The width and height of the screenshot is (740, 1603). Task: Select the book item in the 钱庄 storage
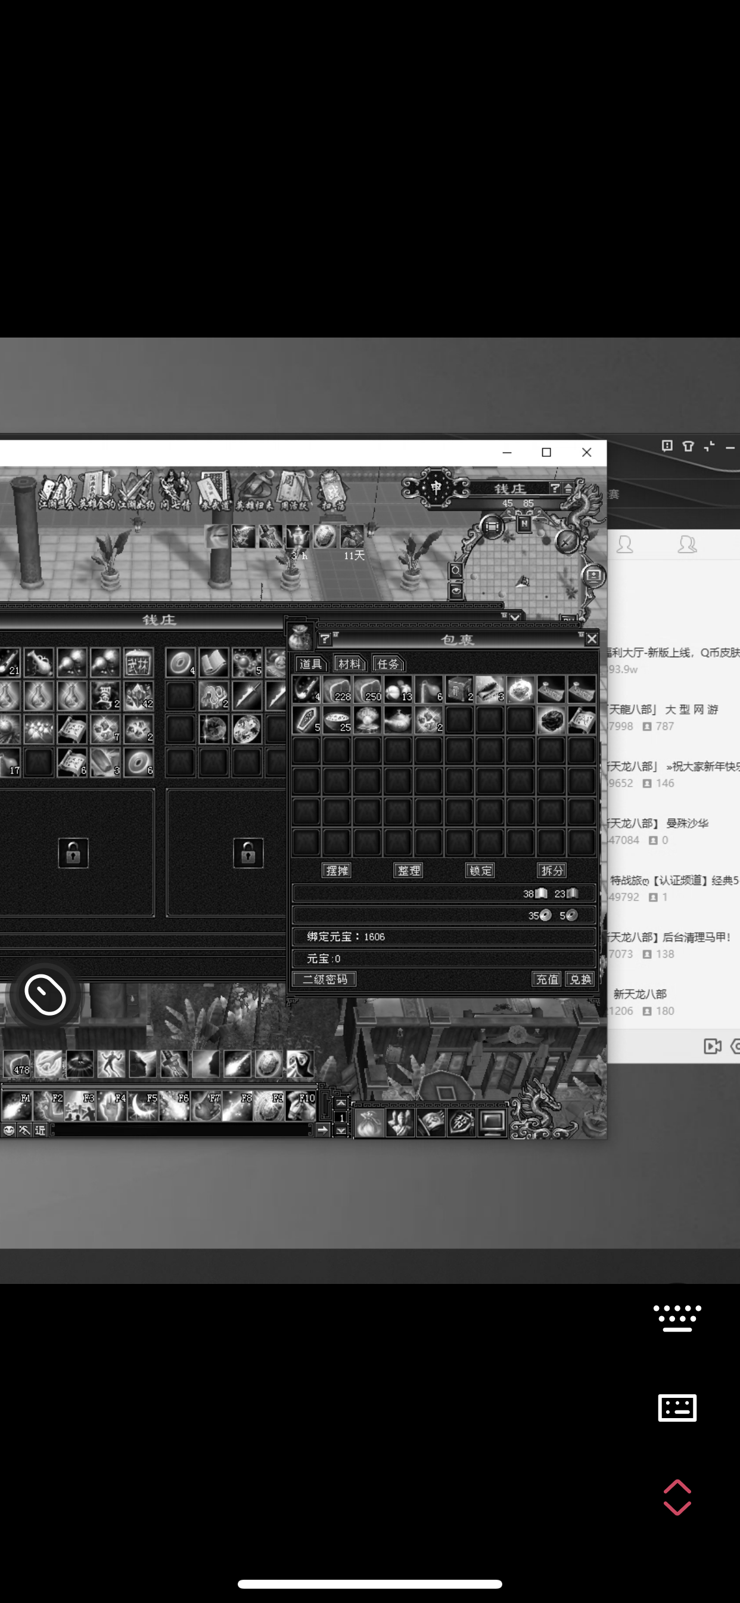pos(213,663)
